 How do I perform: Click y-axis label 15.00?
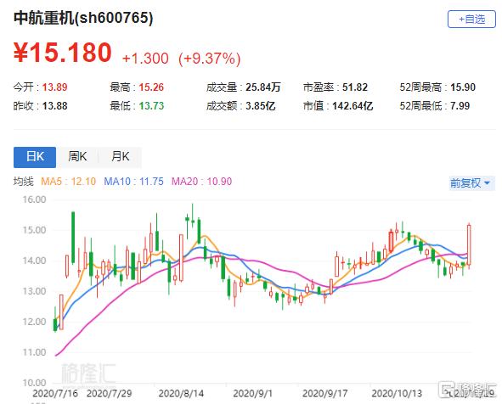click(x=34, y=230)
